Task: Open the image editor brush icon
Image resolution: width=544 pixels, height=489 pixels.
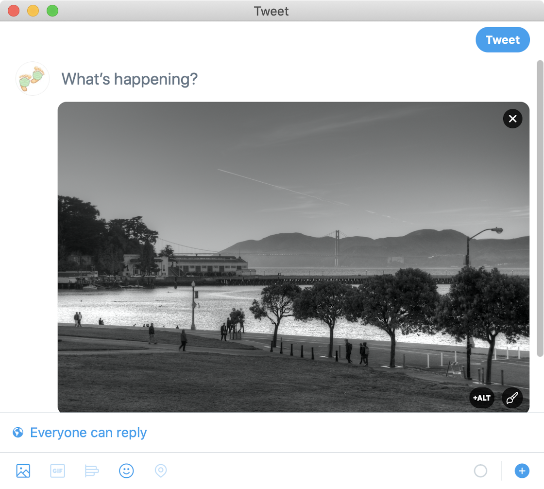Action: [x=512, y=398]
